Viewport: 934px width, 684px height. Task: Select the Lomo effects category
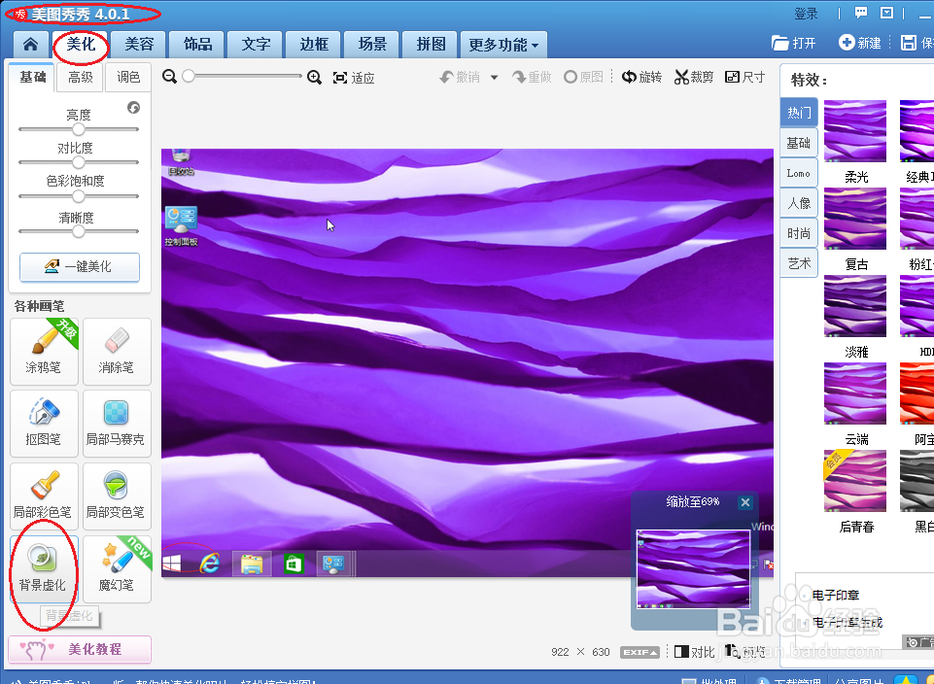799,173
